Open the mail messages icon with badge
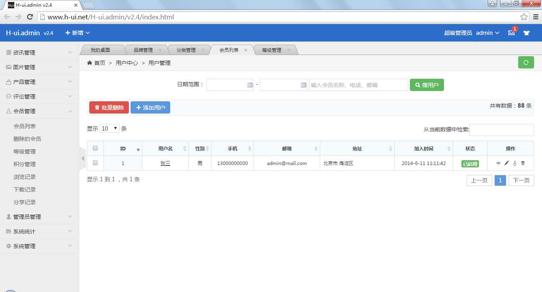542x292 pixels. (x=511, y=33)
